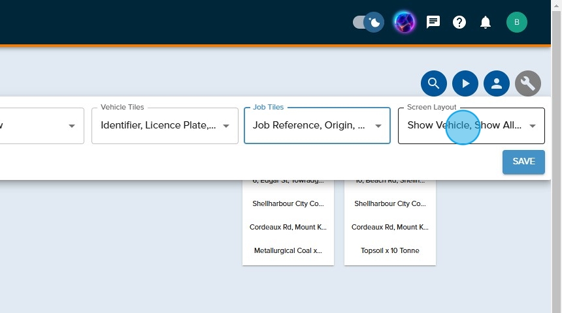Open the chat messages icon
Screen dimensions: 562x313
433,22
